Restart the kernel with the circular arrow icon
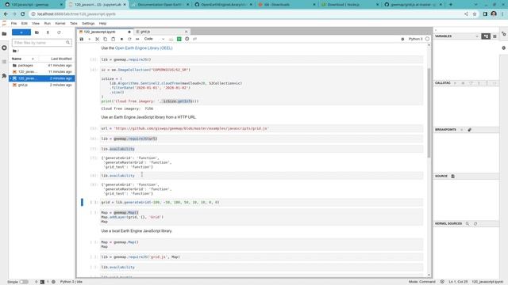This screenshot has width=508, height=285. pos(129,39)
